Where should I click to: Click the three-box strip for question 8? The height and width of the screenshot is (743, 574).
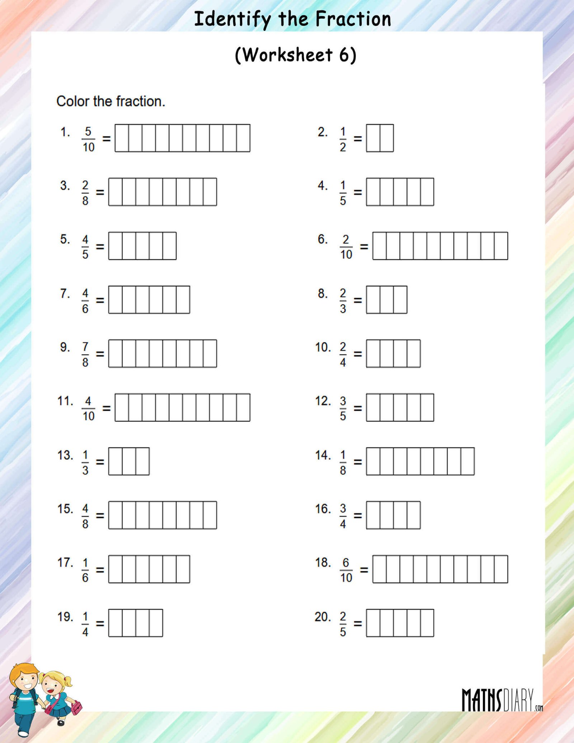point(387,300)
